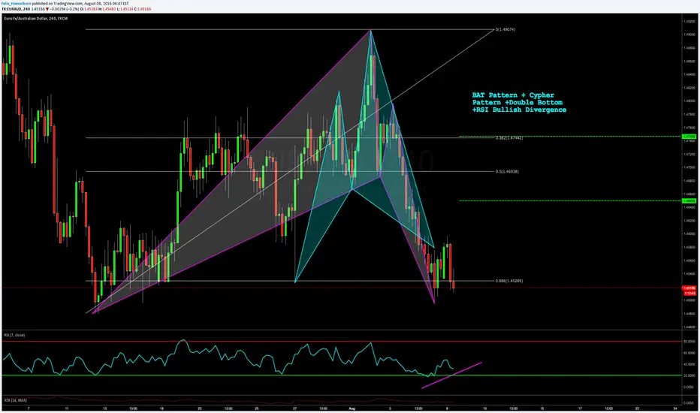The height and width of the screenshot is (413, 700).
Task: Click the 0.382(1.47442) Fibonacci level label
Action: pyautogui.click(x=509, y=138)
